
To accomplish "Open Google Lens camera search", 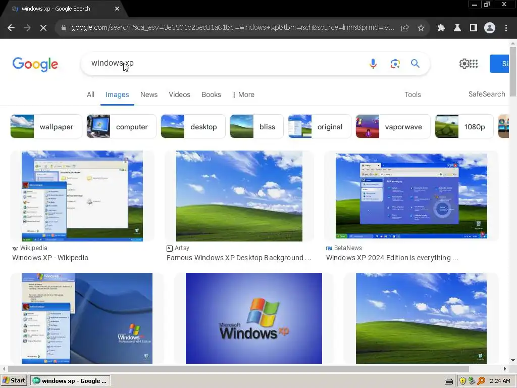I will [x=395, y=63].
